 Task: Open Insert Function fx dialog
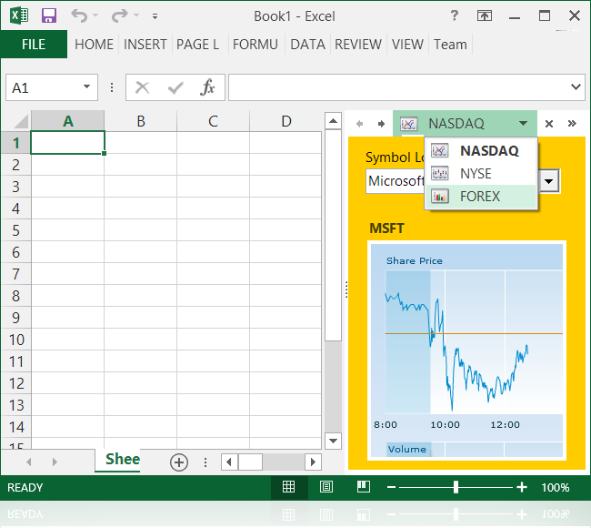point(207,87)
